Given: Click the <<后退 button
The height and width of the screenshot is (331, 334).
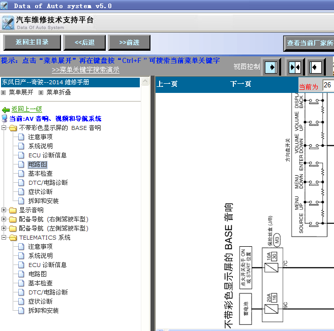Looking at the screenshot, I should (84, 43).
